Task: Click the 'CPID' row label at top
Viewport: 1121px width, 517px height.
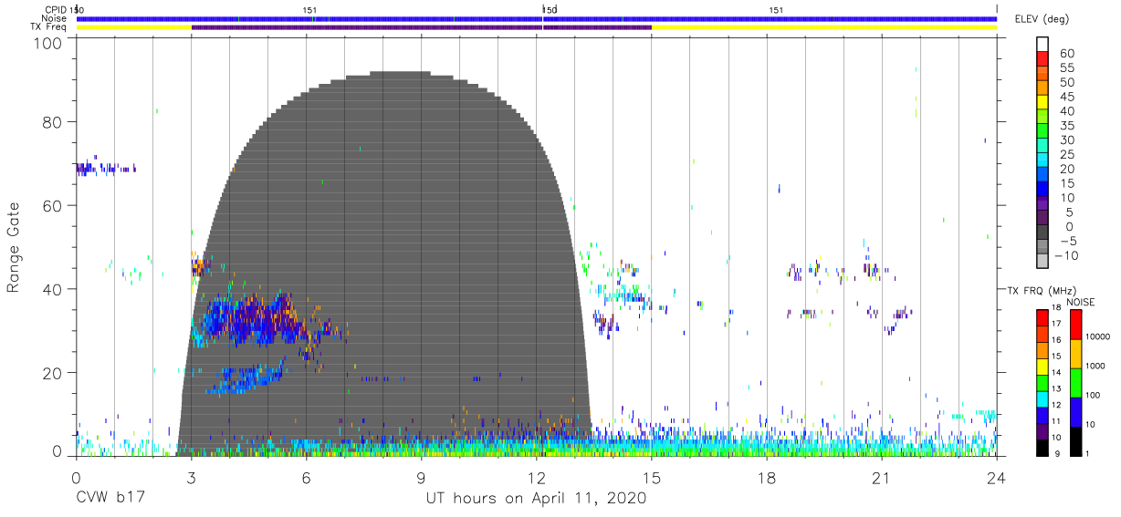Action: click(x=56, y=9)
